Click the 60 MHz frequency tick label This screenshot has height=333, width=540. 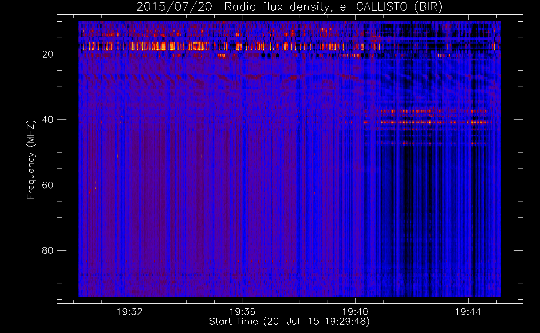[48, 185]
